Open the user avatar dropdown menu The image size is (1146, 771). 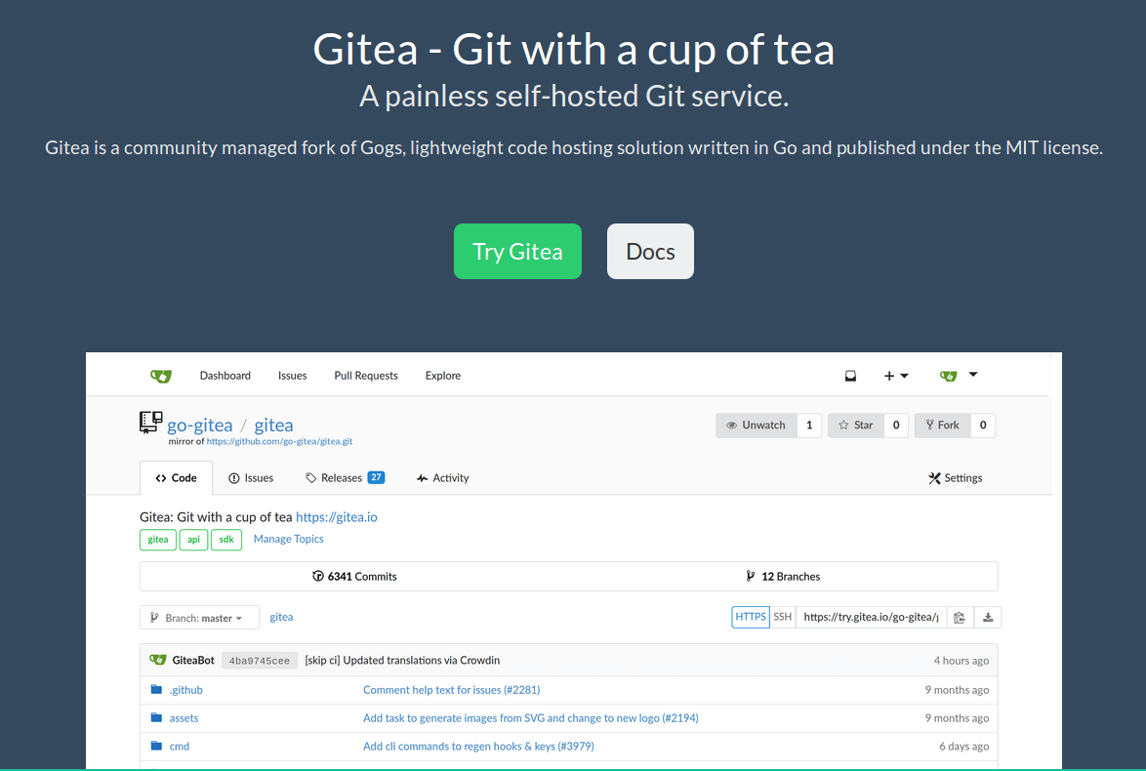(959, 376)
